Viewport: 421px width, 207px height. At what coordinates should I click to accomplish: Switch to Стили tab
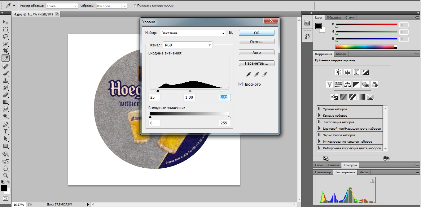(350, 17)
